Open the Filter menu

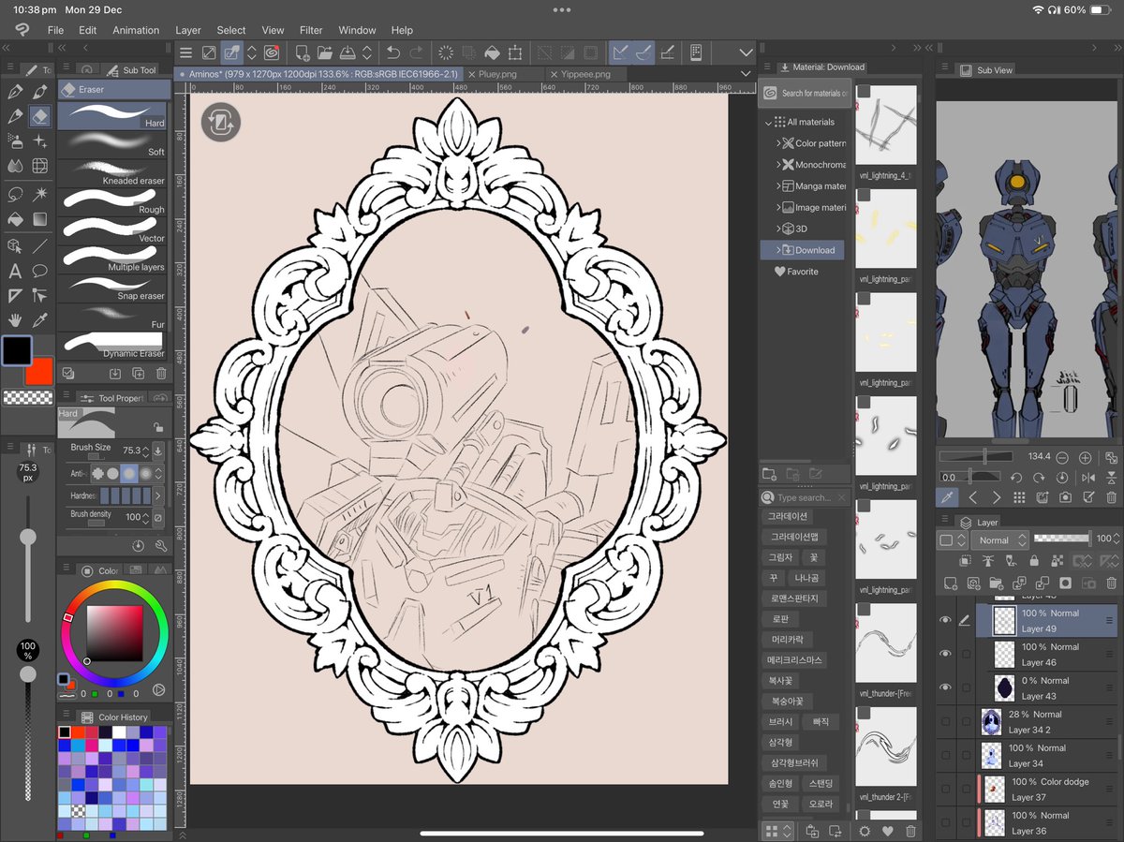click(311, 30)
